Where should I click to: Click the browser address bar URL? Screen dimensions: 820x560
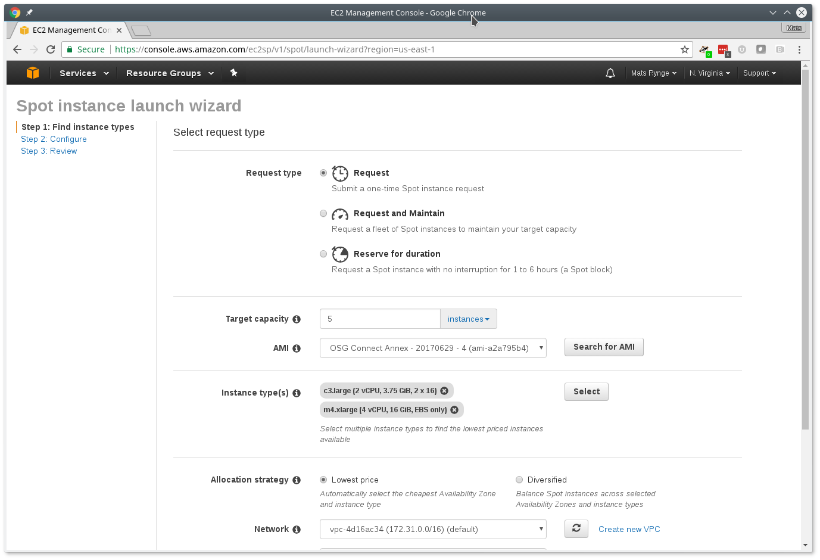coord(275,49)
